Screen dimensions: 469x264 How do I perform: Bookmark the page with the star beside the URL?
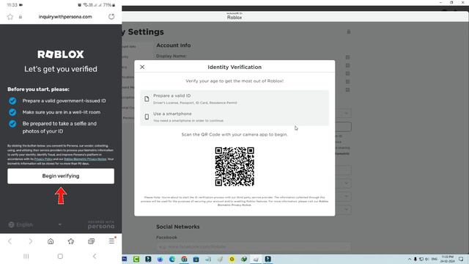[x=10, y=17]
